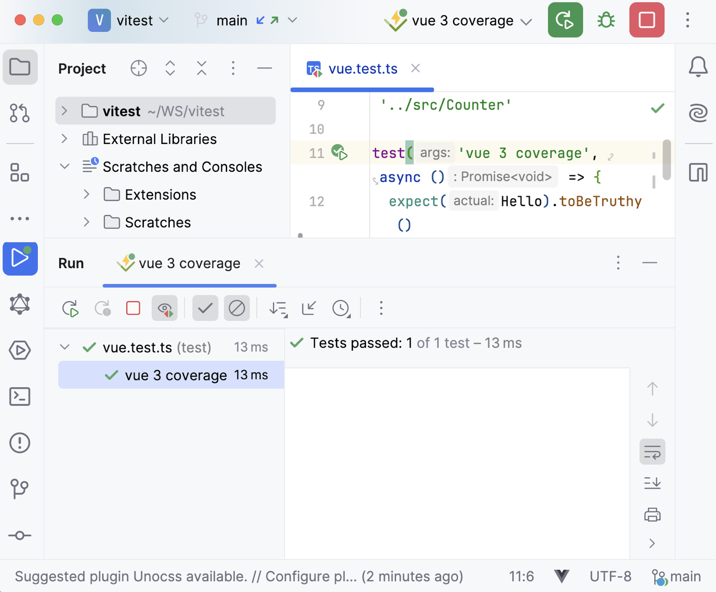Print the test run output

(x=652, y=514)
